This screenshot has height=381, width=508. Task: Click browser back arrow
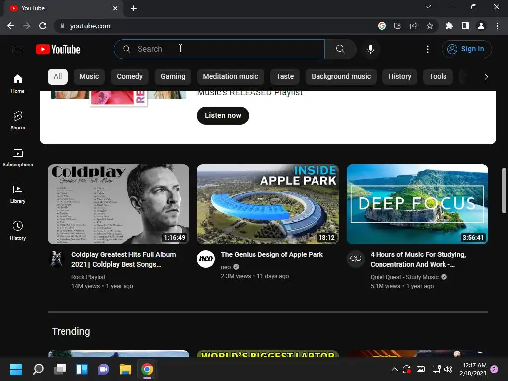pos(11,26)
